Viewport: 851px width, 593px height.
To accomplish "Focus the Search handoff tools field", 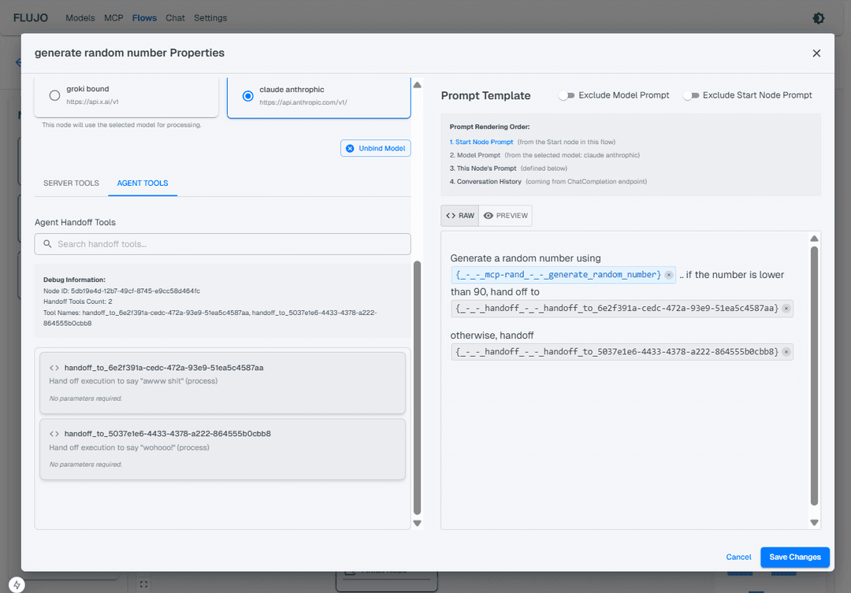I will click(x=222, y=244).
